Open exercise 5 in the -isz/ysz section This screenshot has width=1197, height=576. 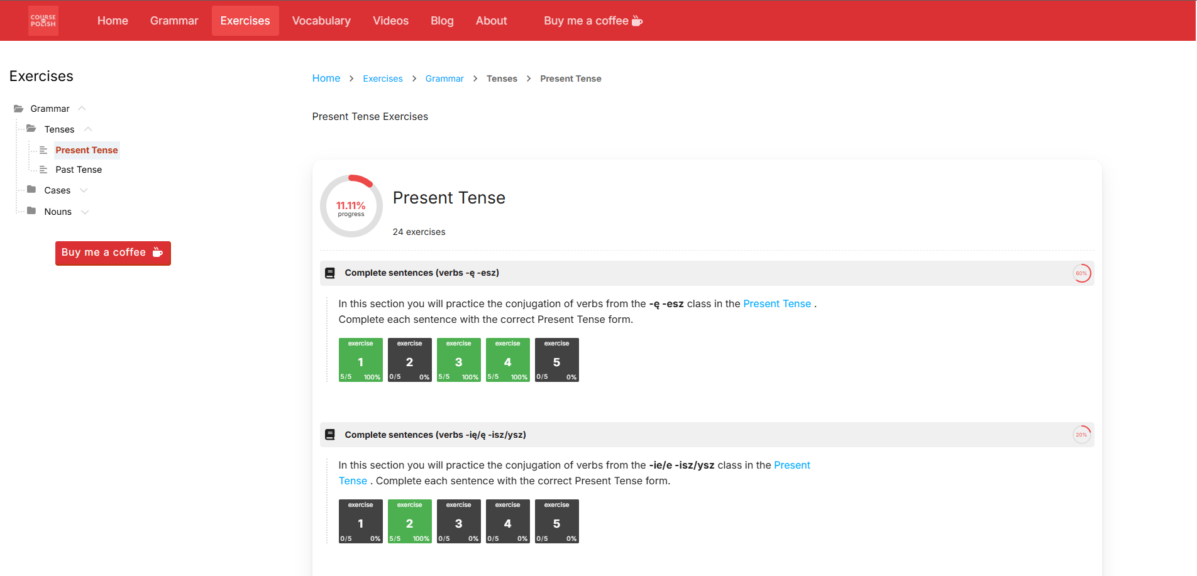point(556,521)
